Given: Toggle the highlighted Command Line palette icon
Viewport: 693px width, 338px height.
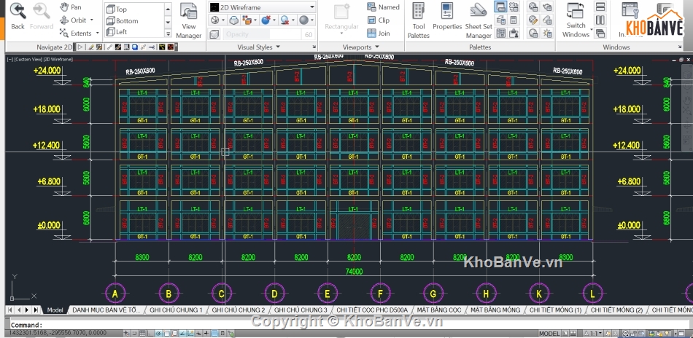Looking at the screenshot, I should [x=500, y=7].
